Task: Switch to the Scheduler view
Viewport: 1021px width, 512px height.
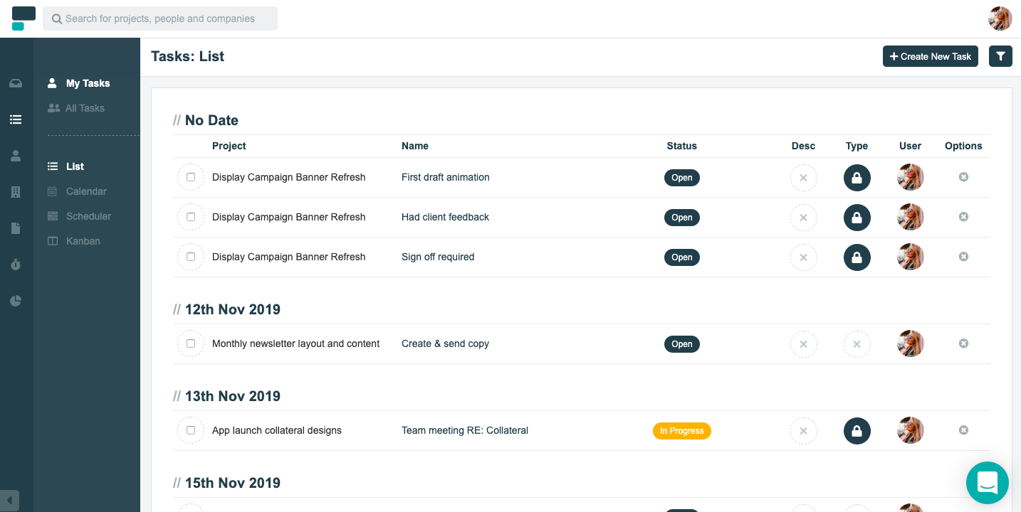Action: pos(80,216)
